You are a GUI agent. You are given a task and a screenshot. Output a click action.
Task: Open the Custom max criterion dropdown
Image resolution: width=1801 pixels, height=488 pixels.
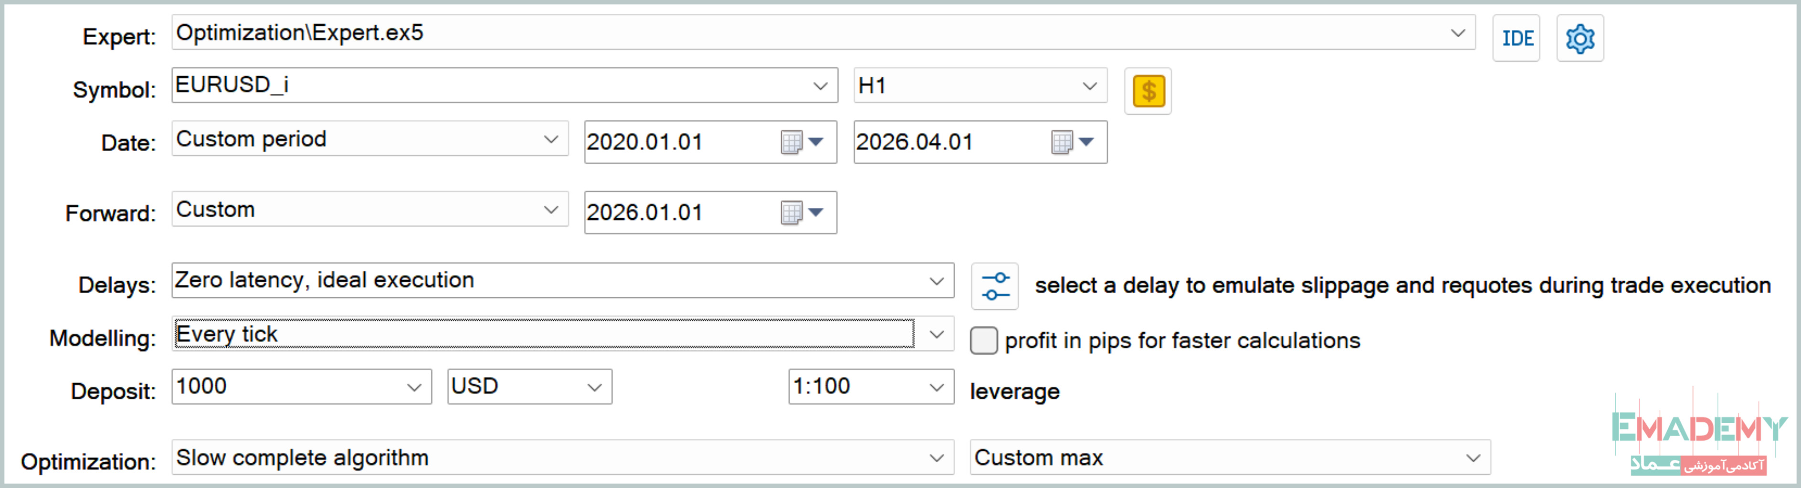[1231, 458]
